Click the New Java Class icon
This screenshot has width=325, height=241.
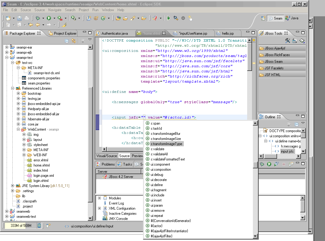103,18
